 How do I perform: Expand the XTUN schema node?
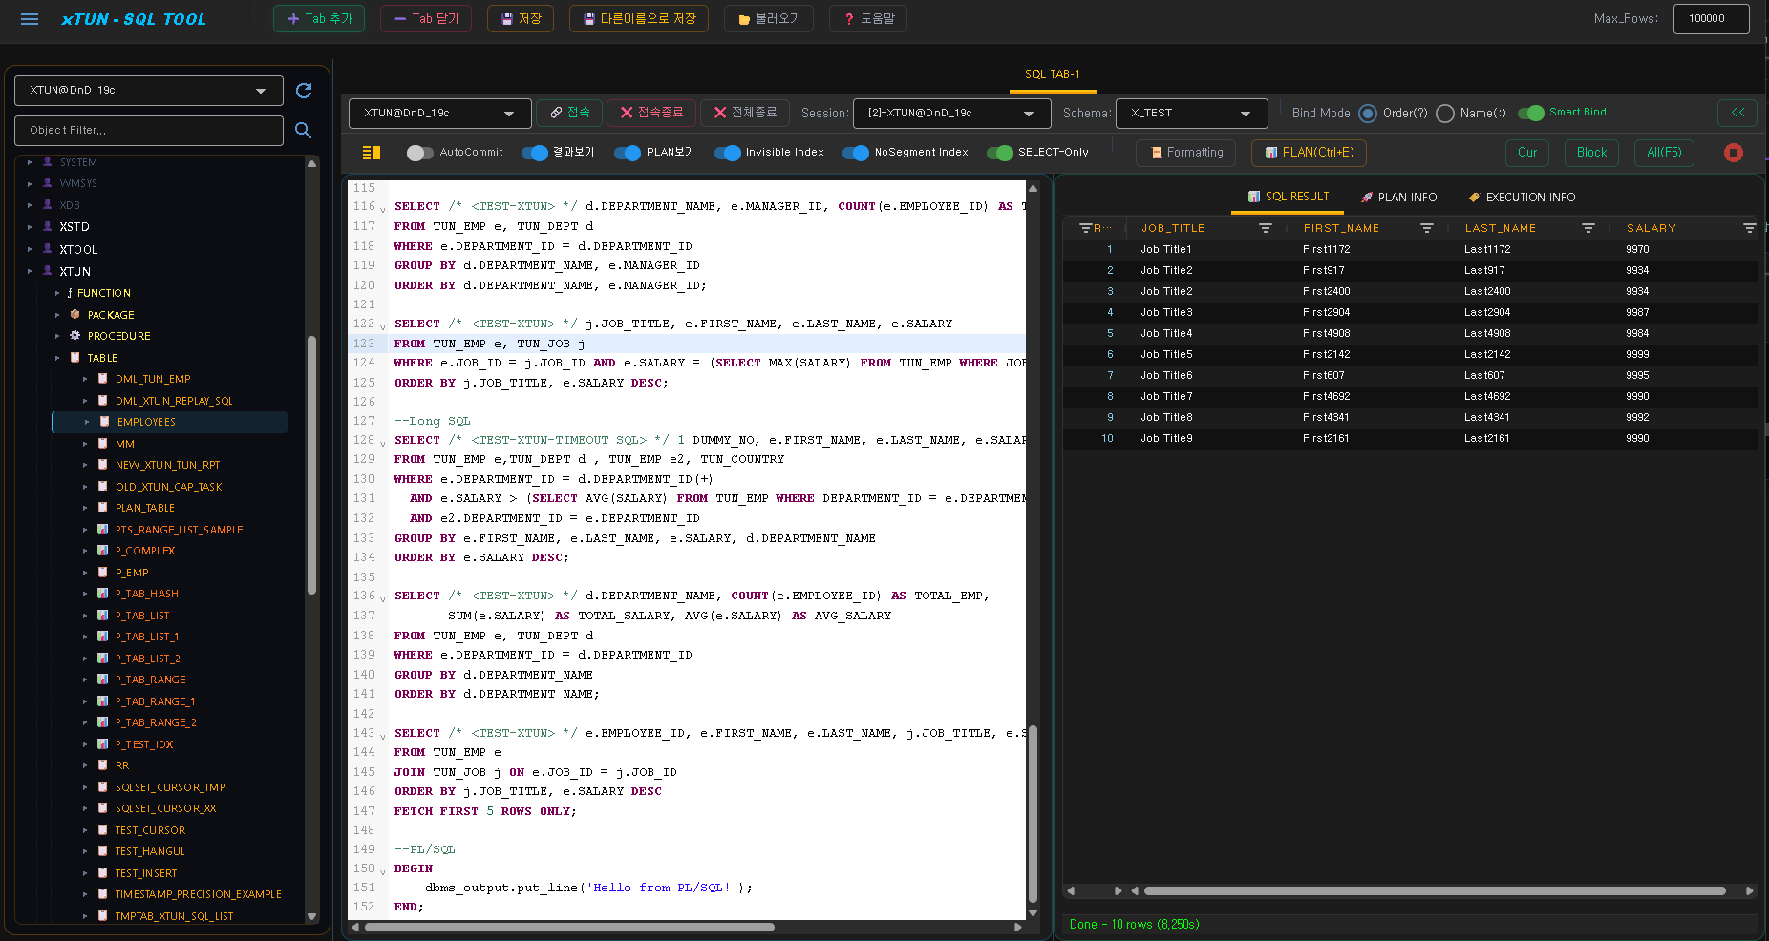click(x=30, y=271)
